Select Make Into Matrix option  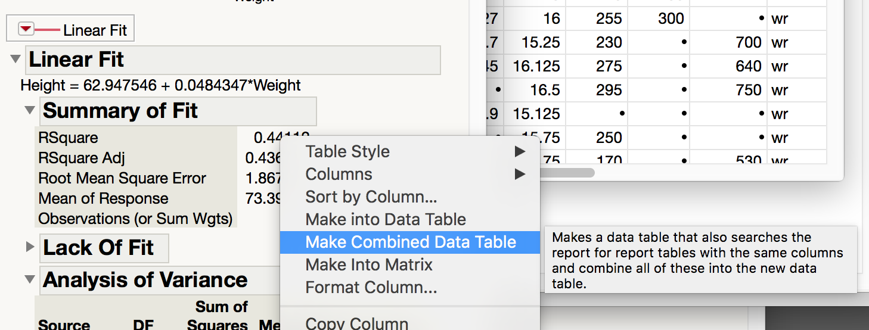tap(369, 265)
